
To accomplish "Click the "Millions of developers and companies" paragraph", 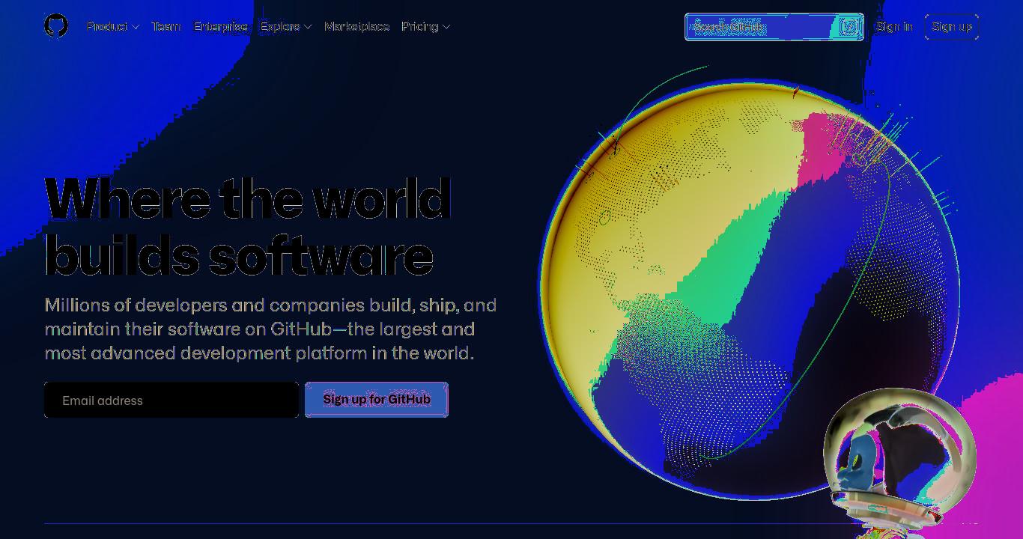I will (x=270, y=329).
